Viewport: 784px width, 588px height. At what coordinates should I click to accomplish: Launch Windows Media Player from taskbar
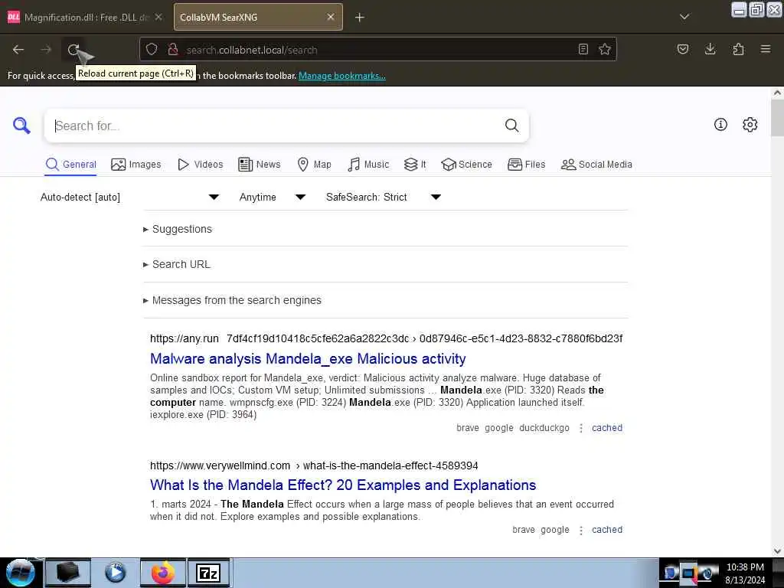[x=115, y=573]
